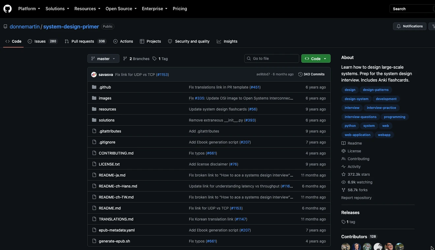
Task: Expand the Platform menu
Action: click(x=29, y=9)
